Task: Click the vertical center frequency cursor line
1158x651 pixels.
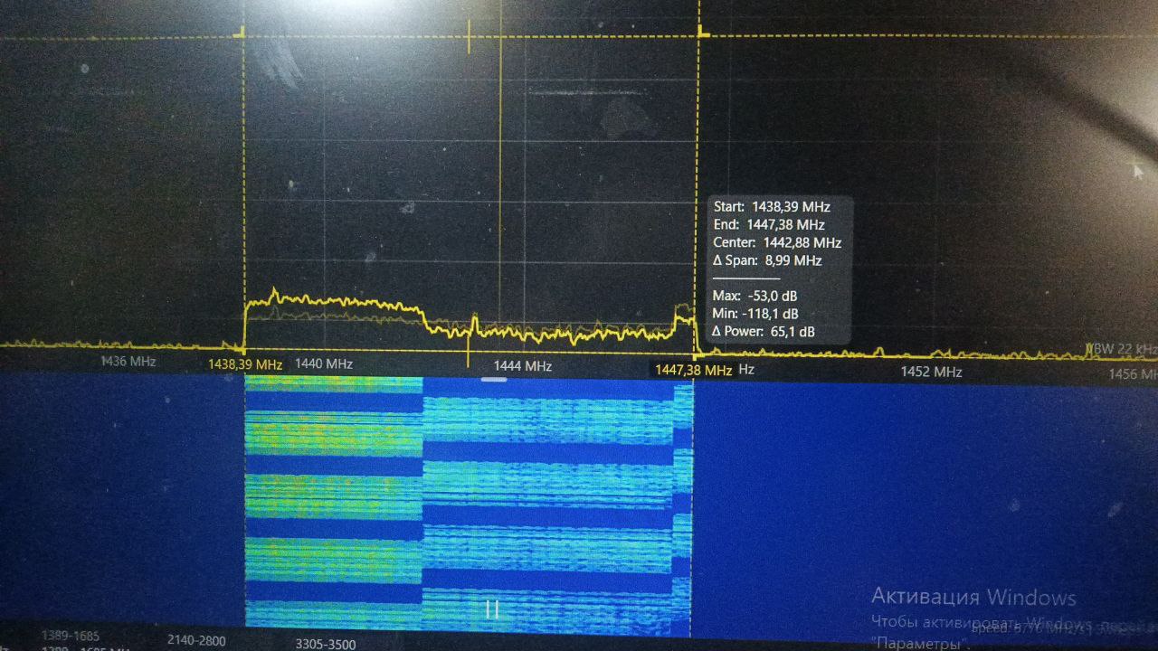Action: pyautogui.click(x=501, y=181)
